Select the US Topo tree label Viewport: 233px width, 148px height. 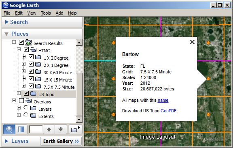pos(47,94)
